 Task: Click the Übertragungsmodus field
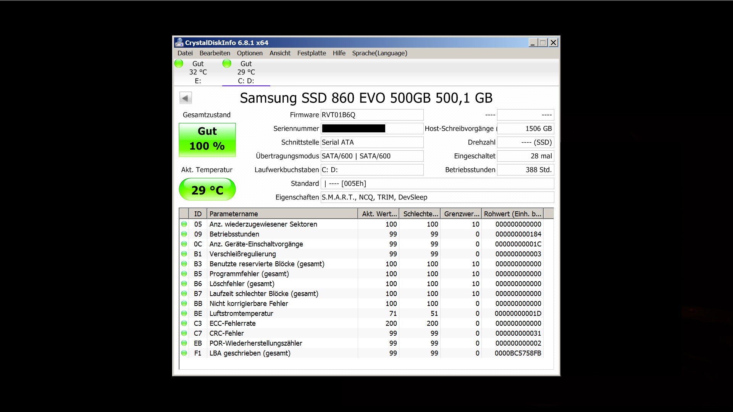pyautogui.click(x=372, y=156)
